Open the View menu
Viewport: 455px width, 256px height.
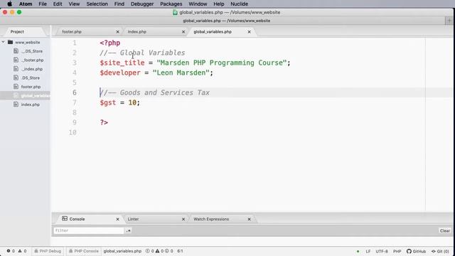click(74, 4)
